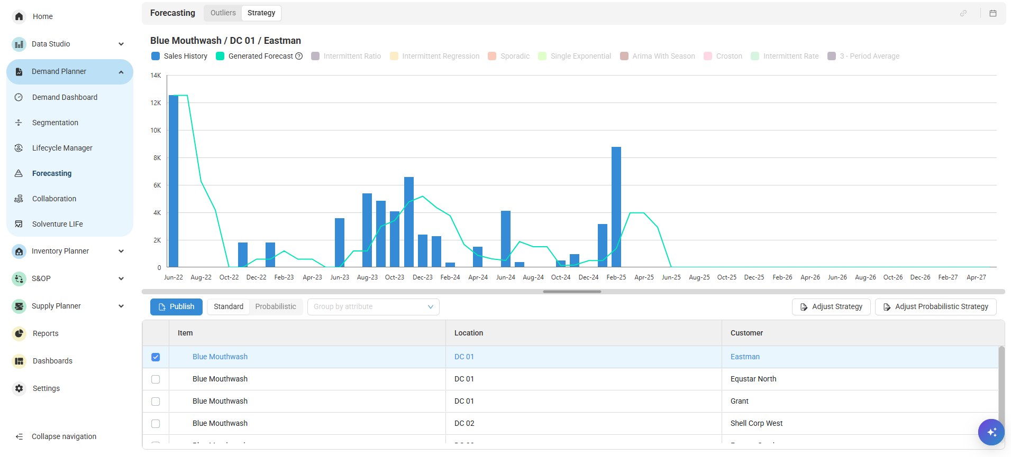Click the Collapse navigation arrow icon
This screenshot has width=1011, height=457.
(x=19, y=436)
